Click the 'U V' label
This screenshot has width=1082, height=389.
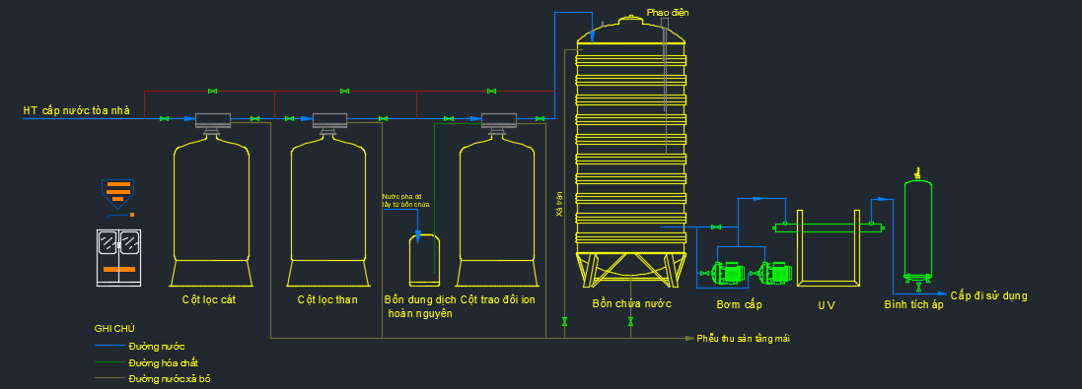[x=827, y=305]
